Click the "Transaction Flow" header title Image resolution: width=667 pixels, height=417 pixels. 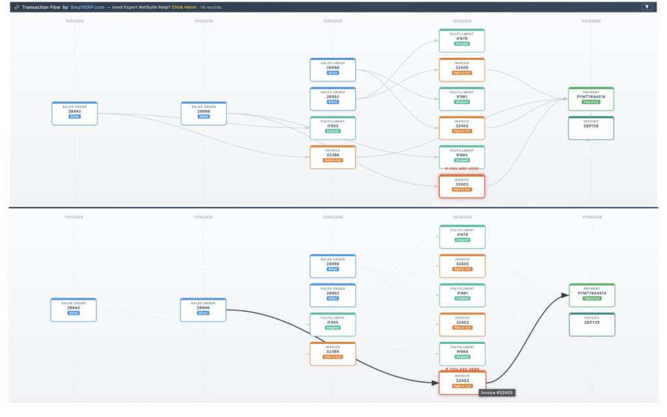click(x=41, y=7)
